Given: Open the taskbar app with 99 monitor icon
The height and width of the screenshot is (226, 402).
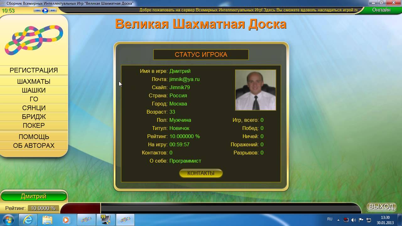Looking at the screenshot, I should pos(106,220).
